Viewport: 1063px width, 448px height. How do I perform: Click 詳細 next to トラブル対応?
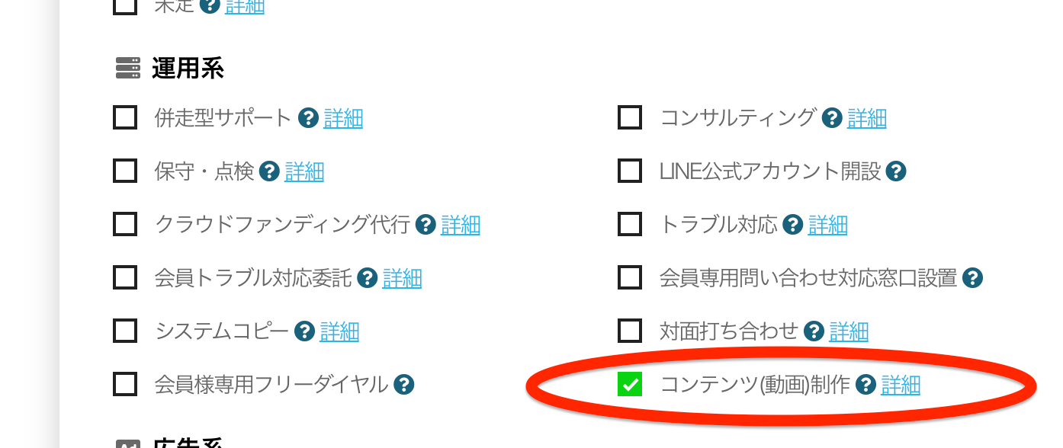pyautogui.click(x=828, y=224)
